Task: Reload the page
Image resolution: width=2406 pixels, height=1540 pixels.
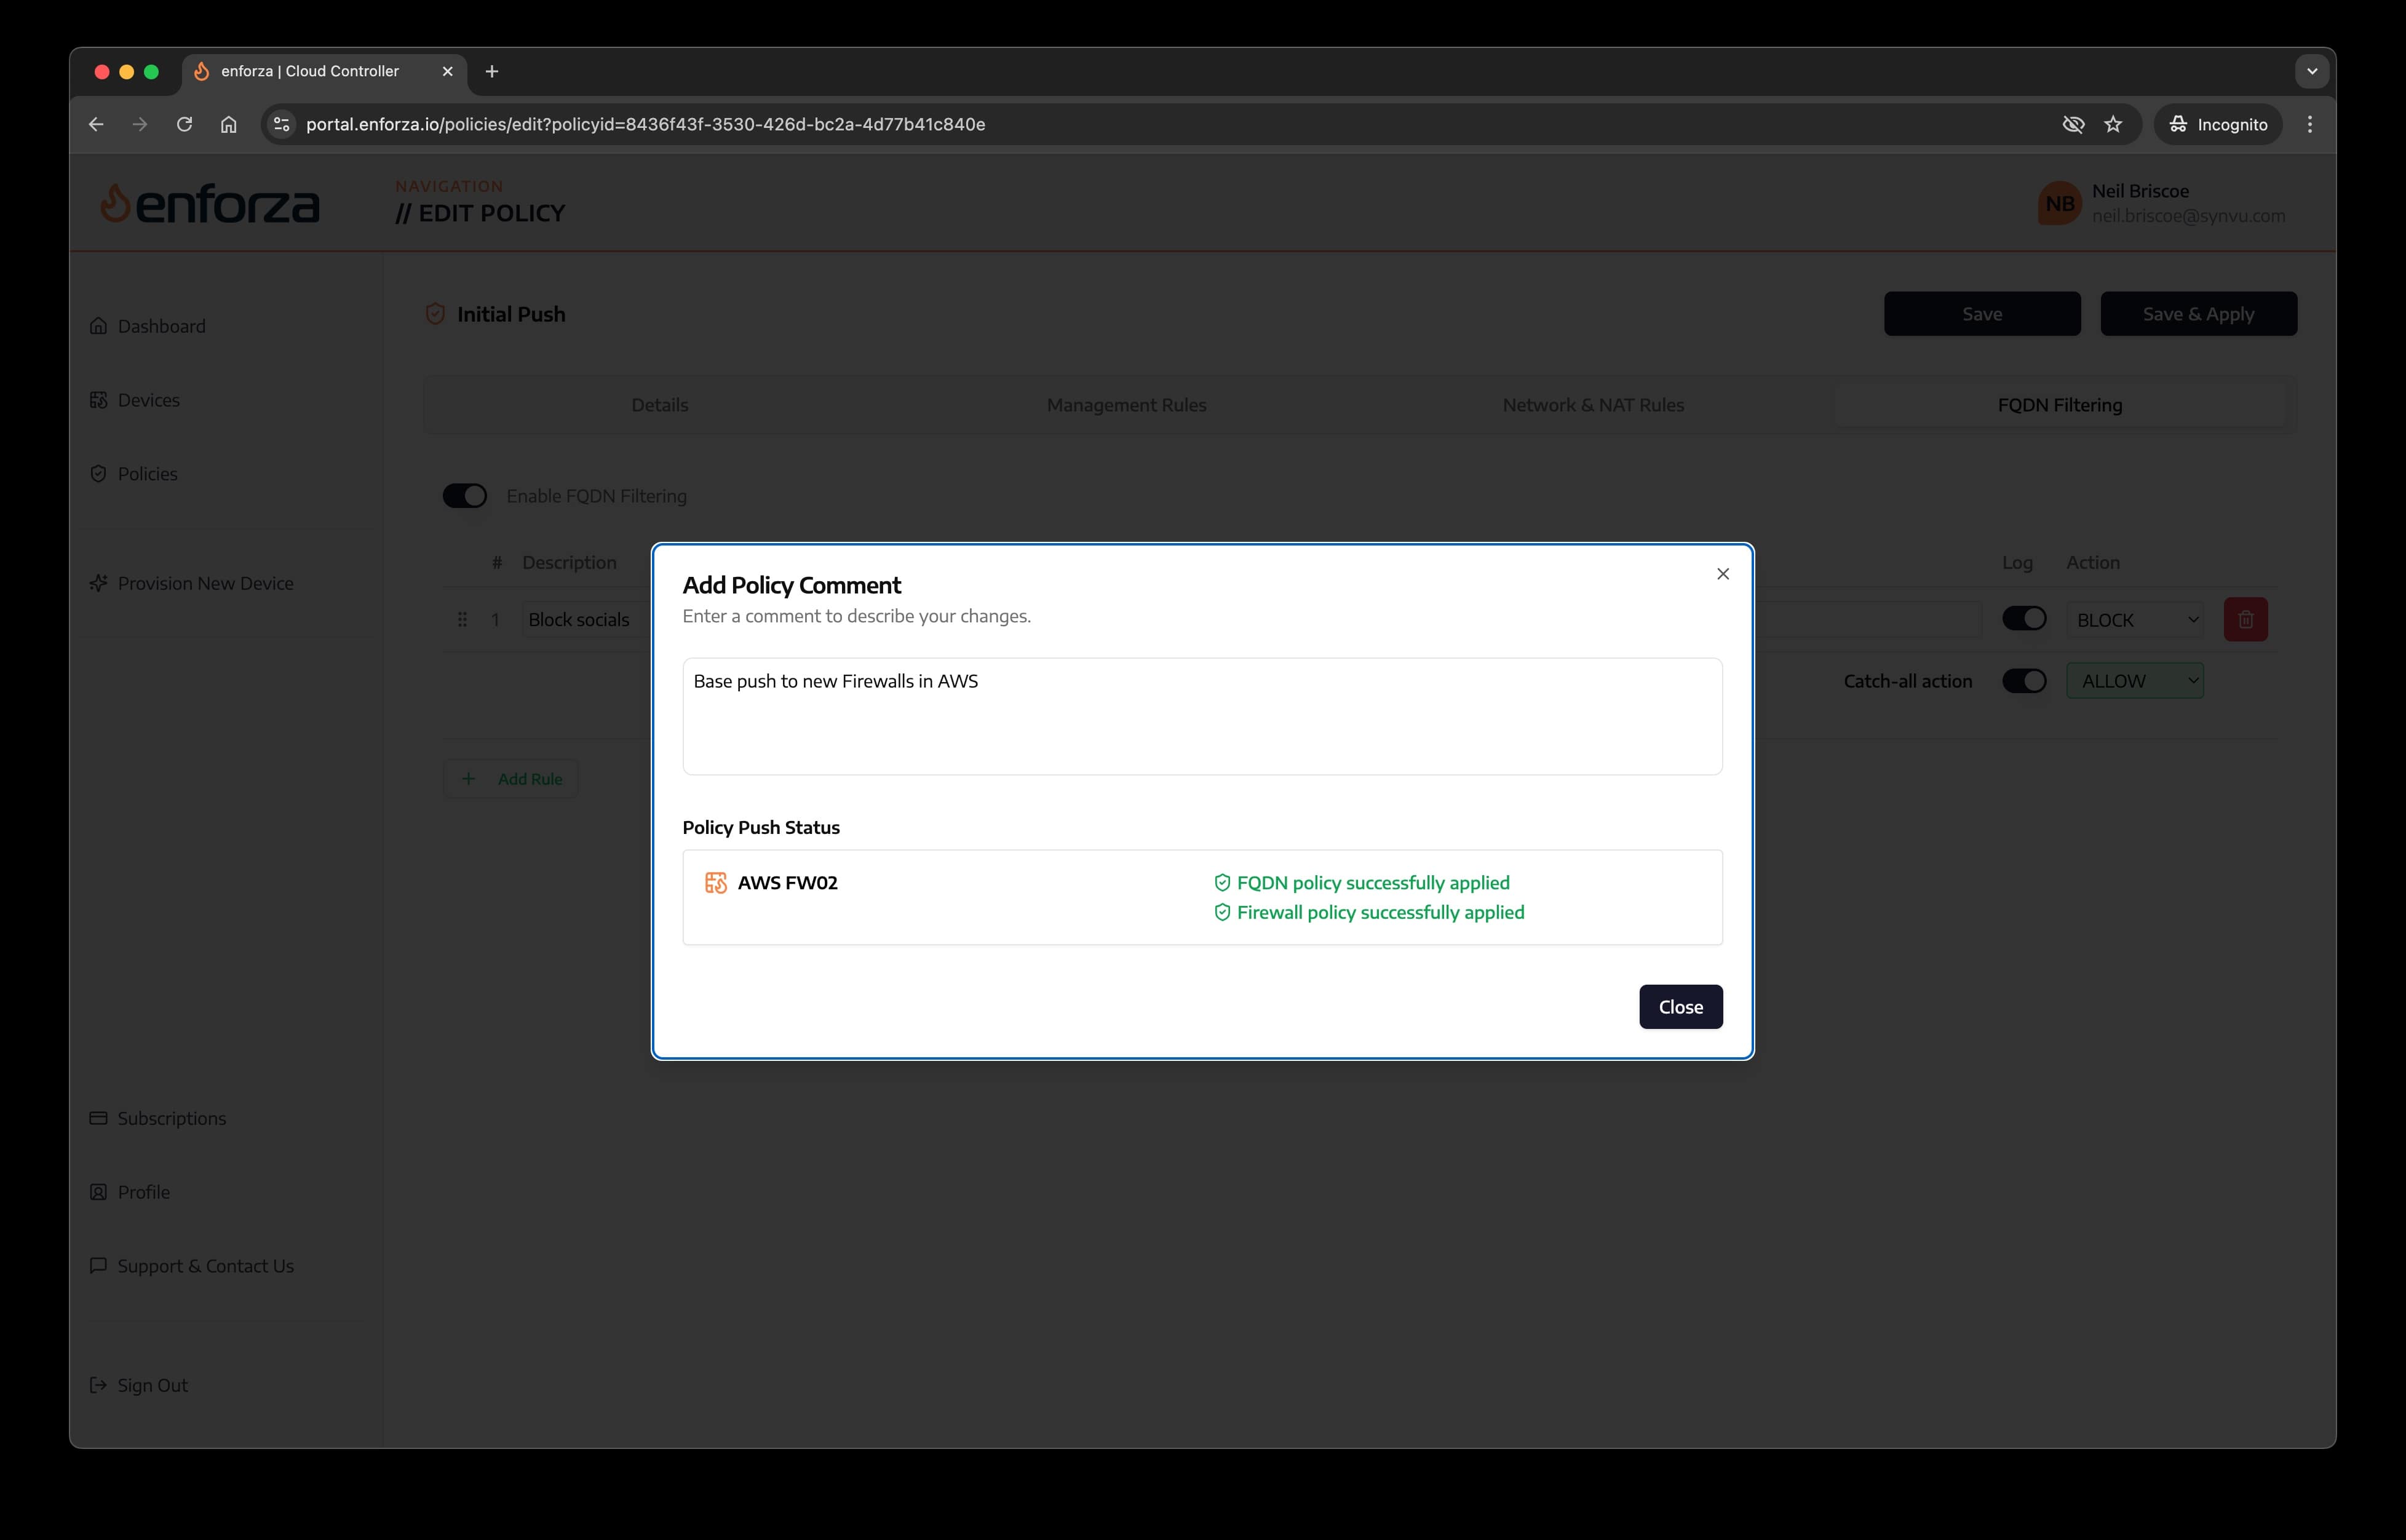Action: 184,124
